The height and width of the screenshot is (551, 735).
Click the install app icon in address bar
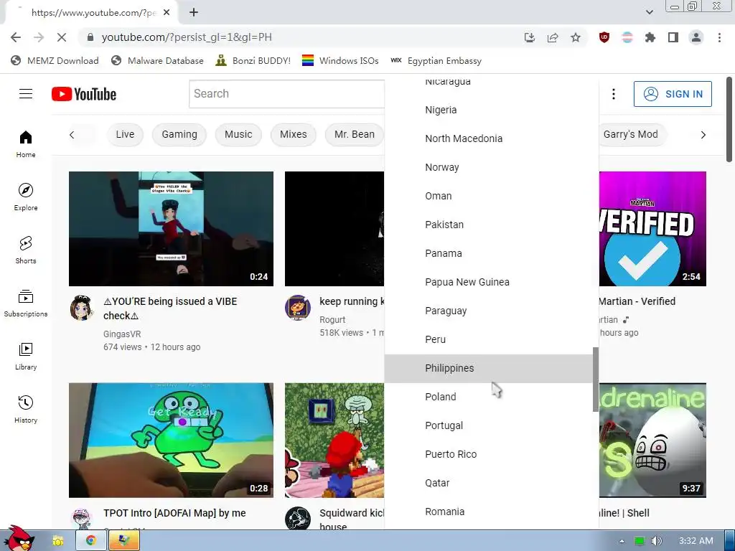click(x=530, y=37)
